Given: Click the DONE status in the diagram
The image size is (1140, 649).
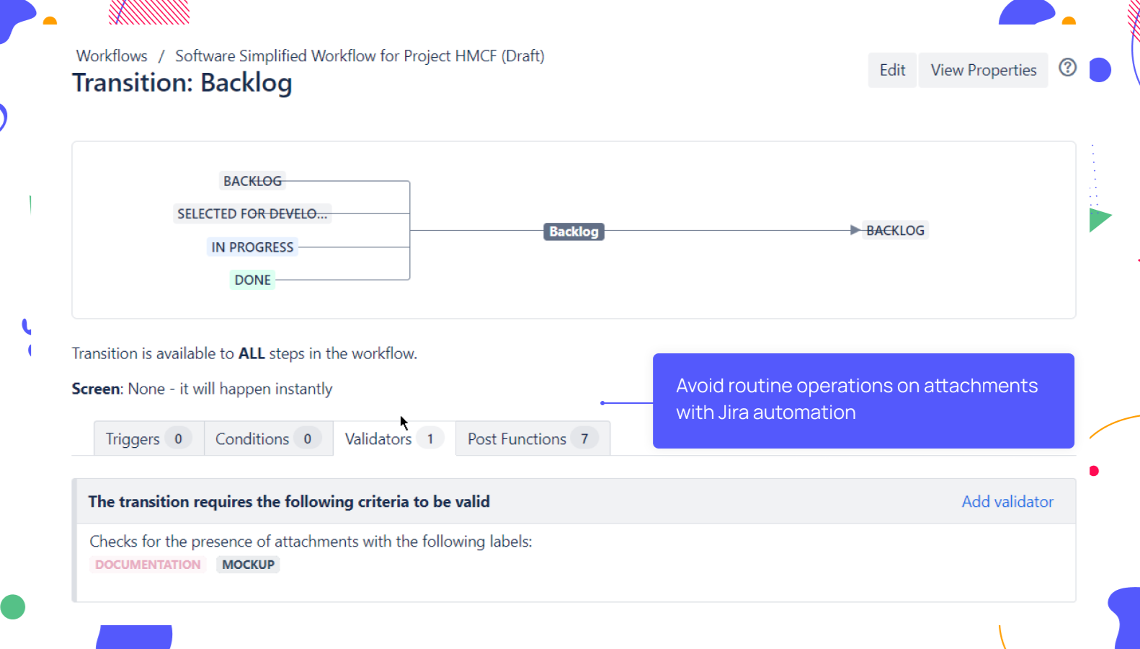Looking at the screenshot, I should pos(252,280).
